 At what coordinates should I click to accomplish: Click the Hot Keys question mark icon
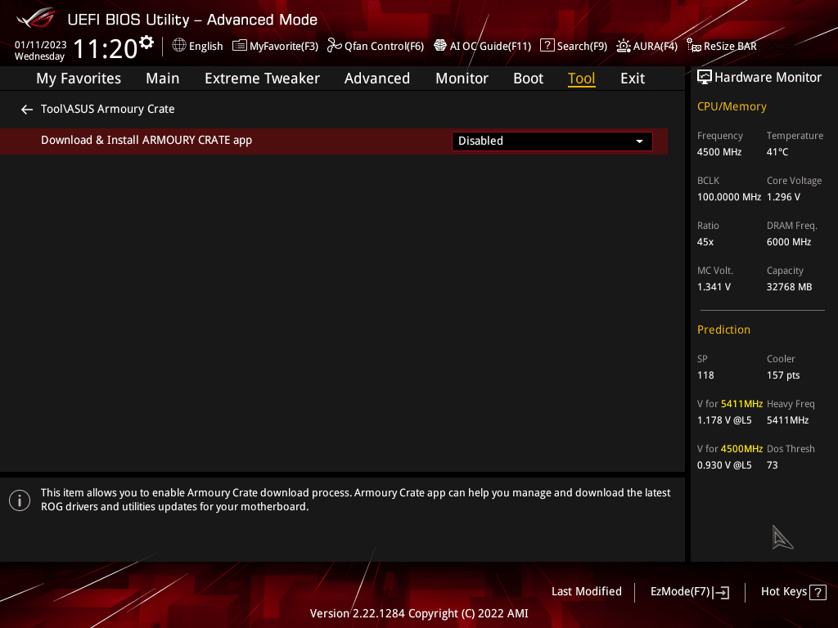pos(818,592)
